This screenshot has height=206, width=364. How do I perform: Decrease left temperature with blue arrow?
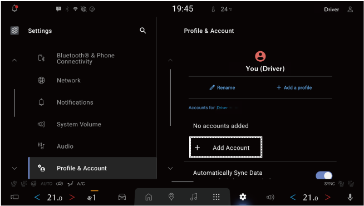37,198
